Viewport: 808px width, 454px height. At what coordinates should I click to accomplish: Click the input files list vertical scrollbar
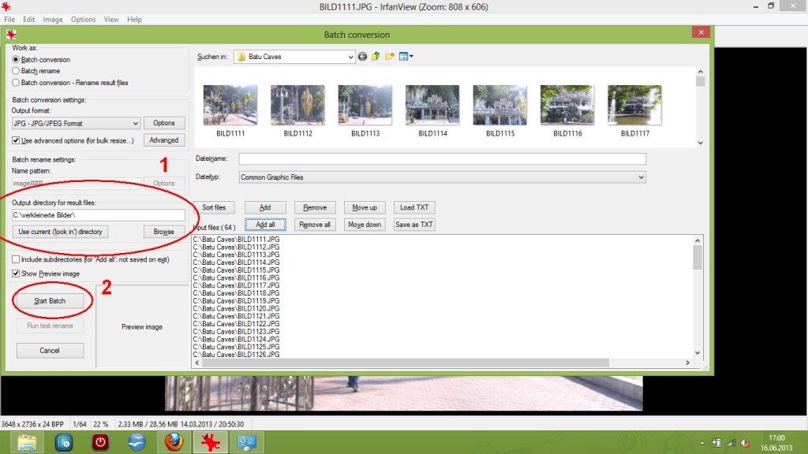coord(698,257)
